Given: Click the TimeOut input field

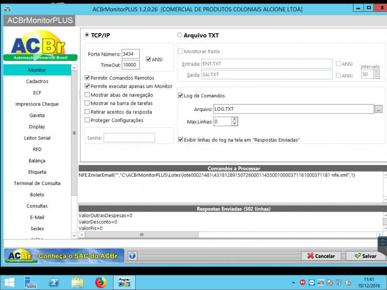Looking at the screenshot, I should pyautogui.click(x=131, y=65).
